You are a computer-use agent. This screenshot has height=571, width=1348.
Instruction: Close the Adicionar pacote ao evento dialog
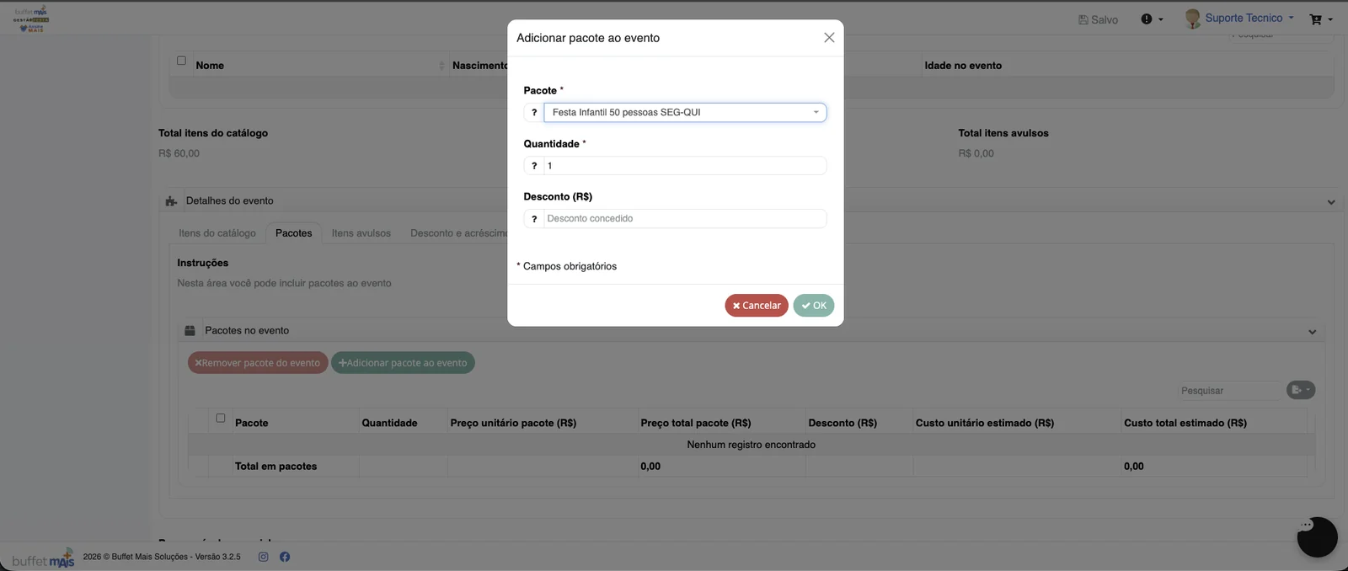(829, 38)
